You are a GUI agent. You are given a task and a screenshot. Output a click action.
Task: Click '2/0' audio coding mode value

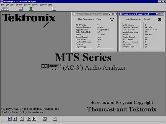pos(98,32)
